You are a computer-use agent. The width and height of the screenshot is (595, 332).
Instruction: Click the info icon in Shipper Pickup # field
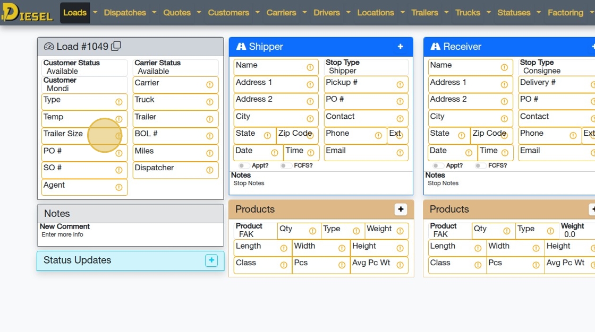coord(400,84)
